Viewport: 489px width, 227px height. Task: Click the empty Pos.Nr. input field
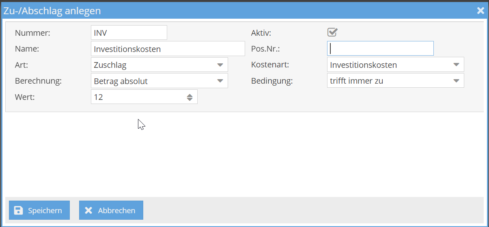click(x=380, y=49)
